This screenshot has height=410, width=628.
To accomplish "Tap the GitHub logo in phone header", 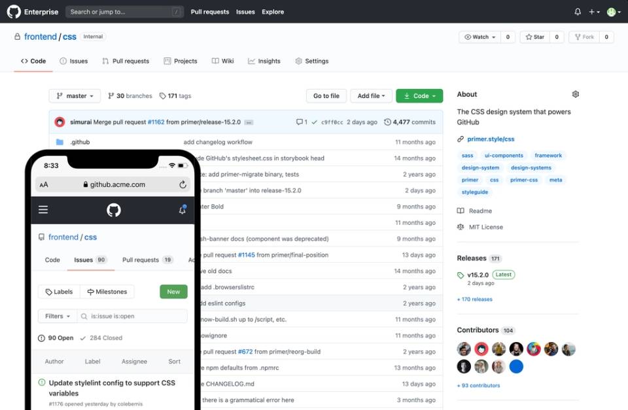I will 114,210.
